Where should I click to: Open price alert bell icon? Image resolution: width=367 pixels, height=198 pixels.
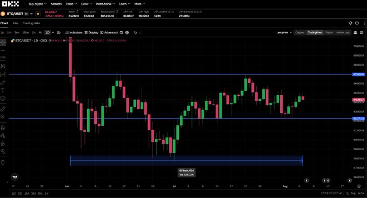coord(350,23)
